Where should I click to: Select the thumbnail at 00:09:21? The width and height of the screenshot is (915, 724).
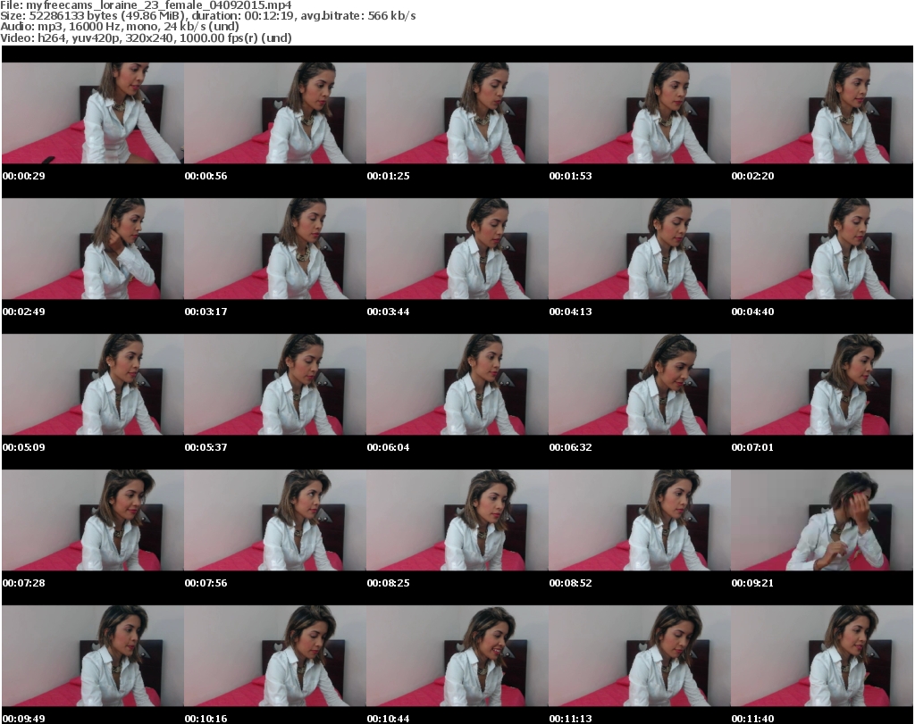click(822, 520)
